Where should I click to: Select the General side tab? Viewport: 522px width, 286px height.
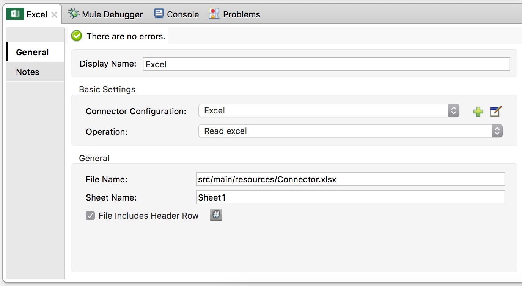pos(35,52)
